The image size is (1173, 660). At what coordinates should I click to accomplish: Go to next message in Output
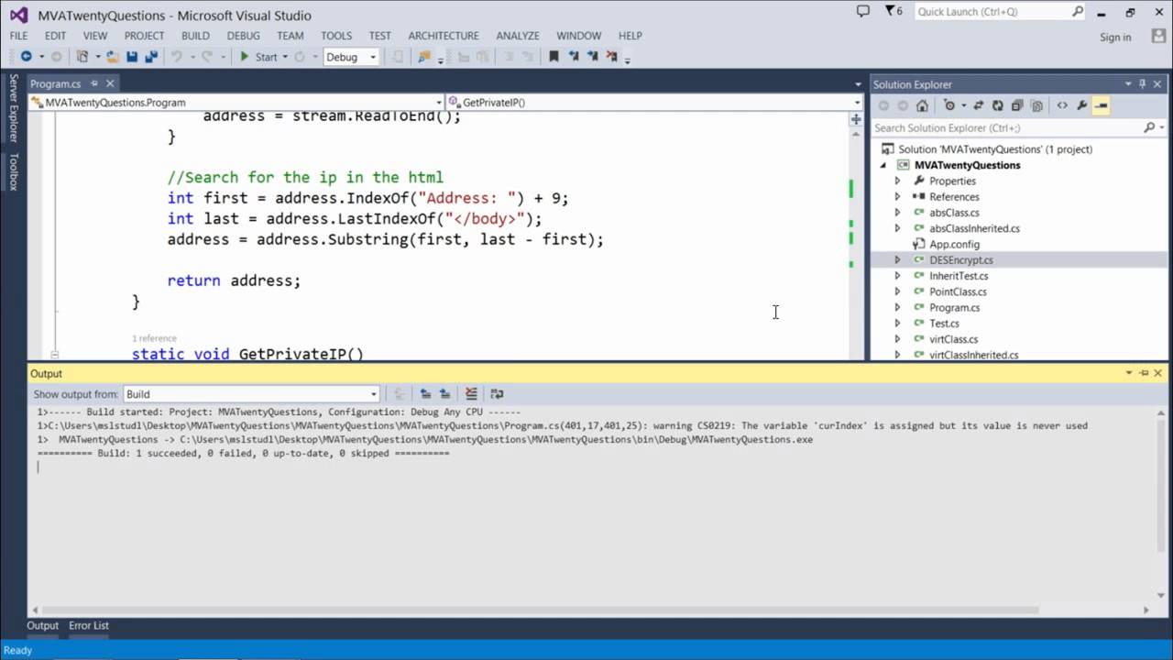coord(444,394)
